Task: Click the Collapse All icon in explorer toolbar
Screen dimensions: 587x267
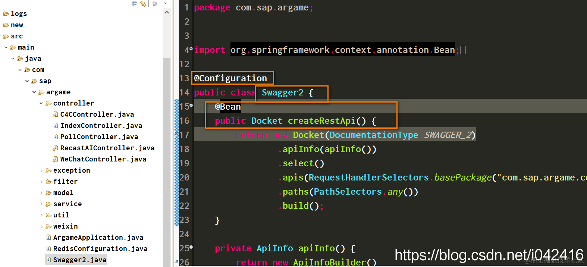Action: (135, 4)
